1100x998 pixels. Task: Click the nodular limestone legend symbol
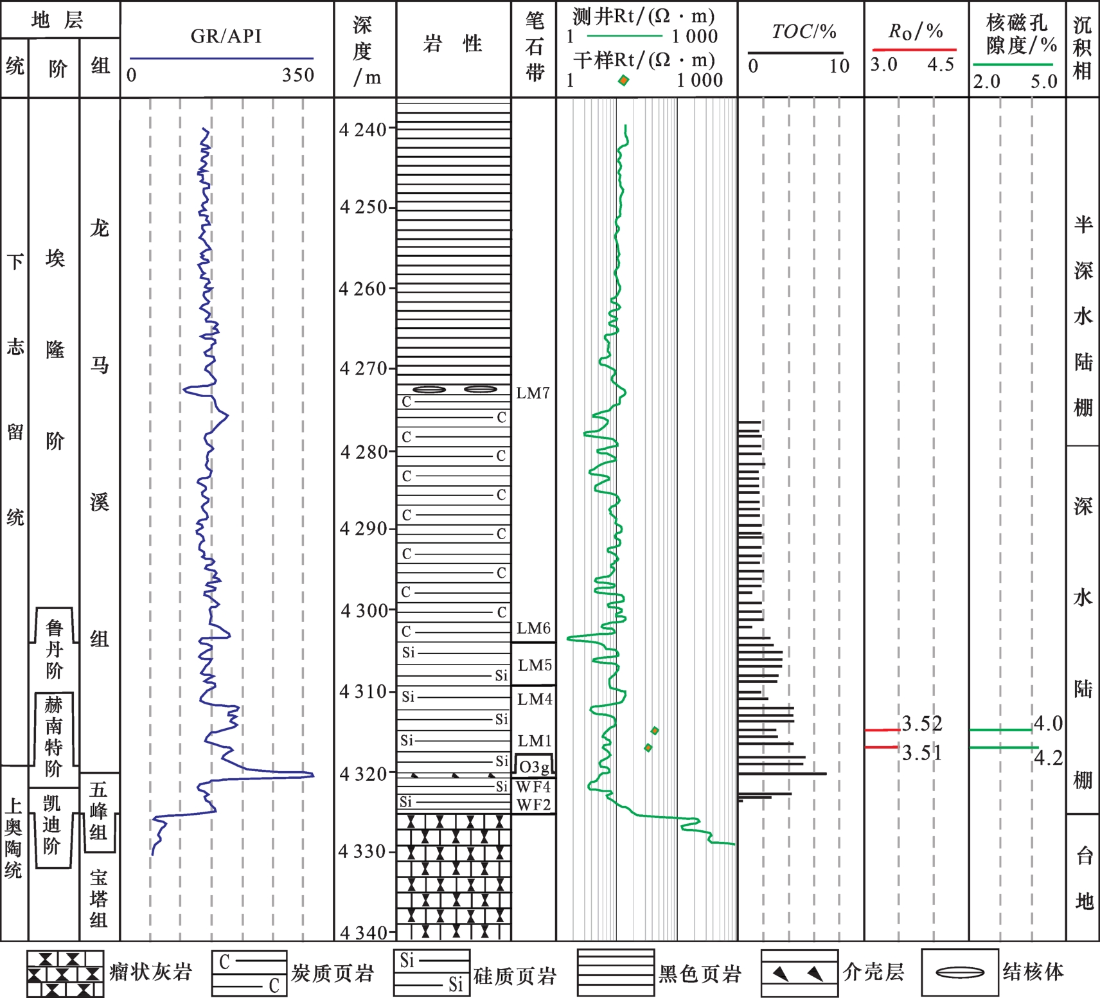pos(65,974)
